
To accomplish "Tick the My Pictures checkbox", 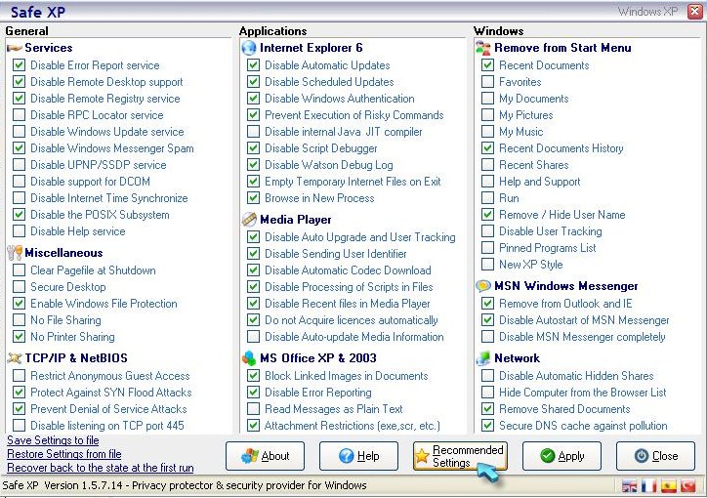I will coord(487,115).
